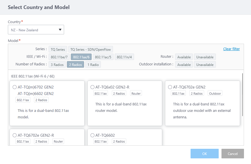Toggle the 802.11be/7 Wi-Fi filter
The image size is (251, 164).
[x=59, y=57]
